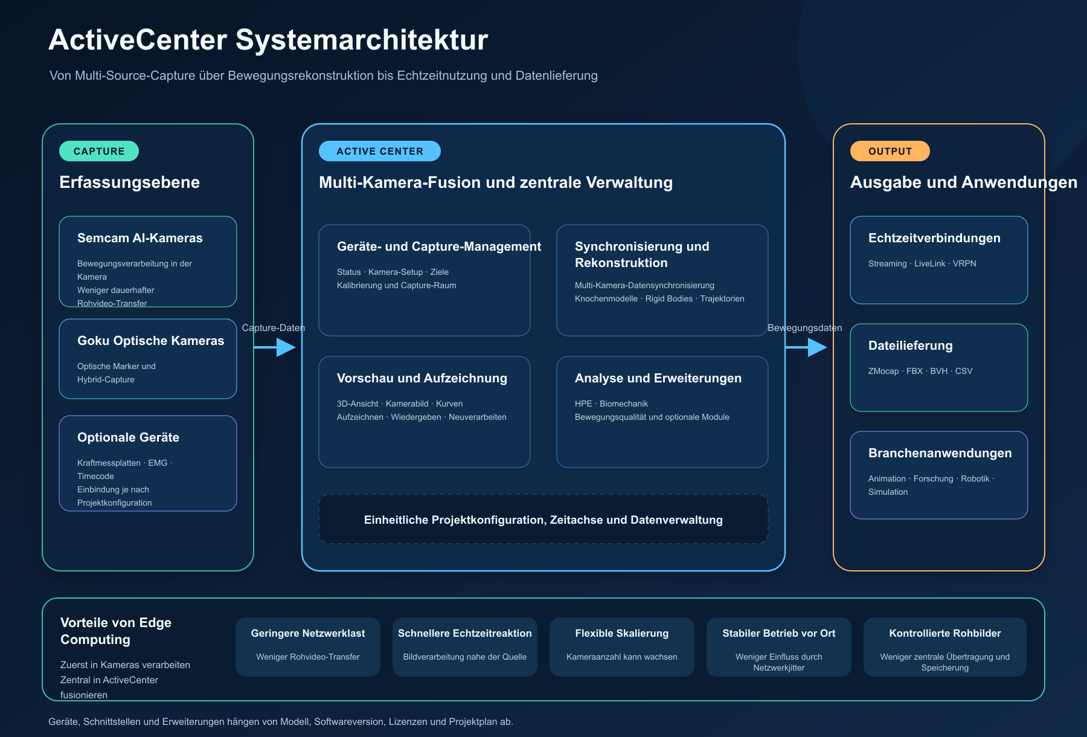Open the Echtzeitverbindungen card
Image resolution: width=1087 pixels, height=737 pixels.
pyautogui.click(x=939, y=260)
